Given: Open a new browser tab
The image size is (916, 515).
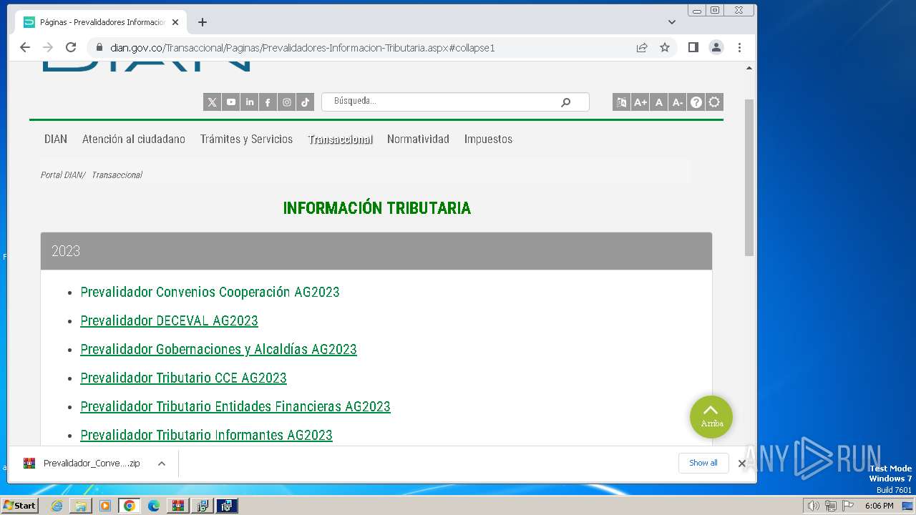Looking at the screenshot, I should [x=203, y=22].
